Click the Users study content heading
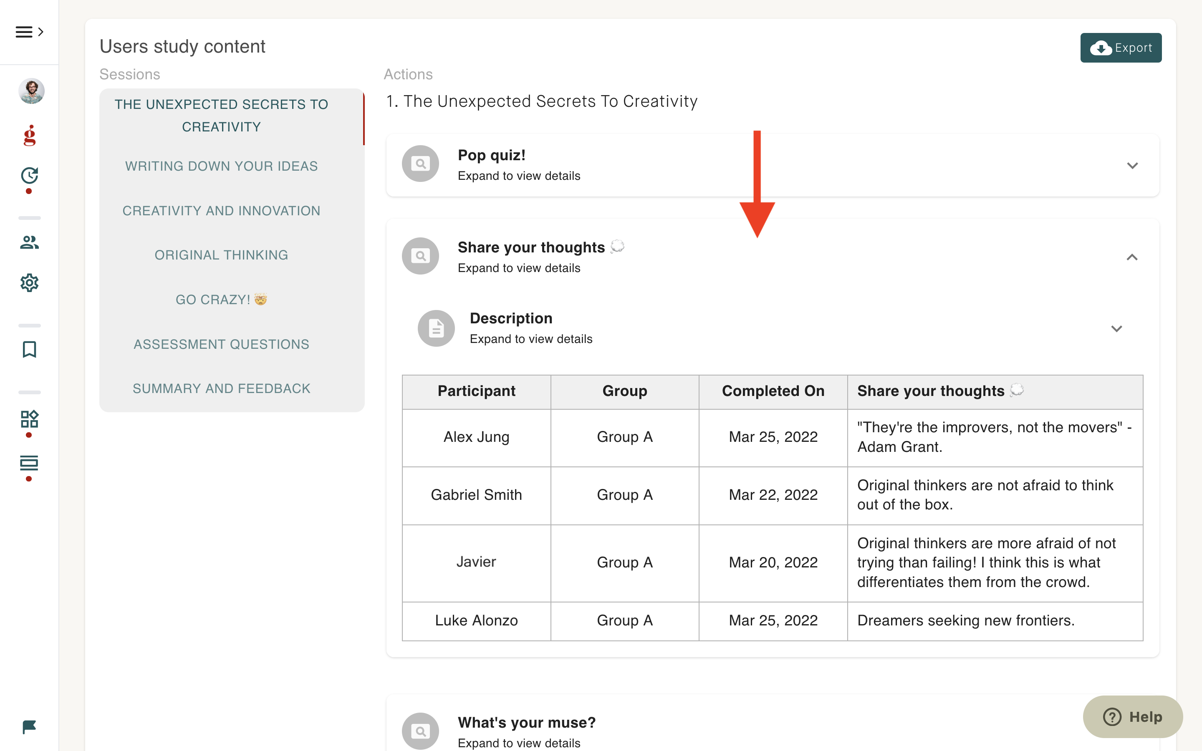This screenshot has width=1202, height=751. 182,47
